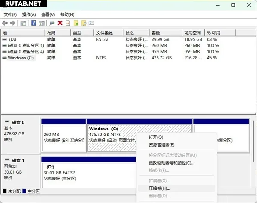Click the list settings icon at toolbar end
Viewport: 257px width, 203px height.
[92, 23]
